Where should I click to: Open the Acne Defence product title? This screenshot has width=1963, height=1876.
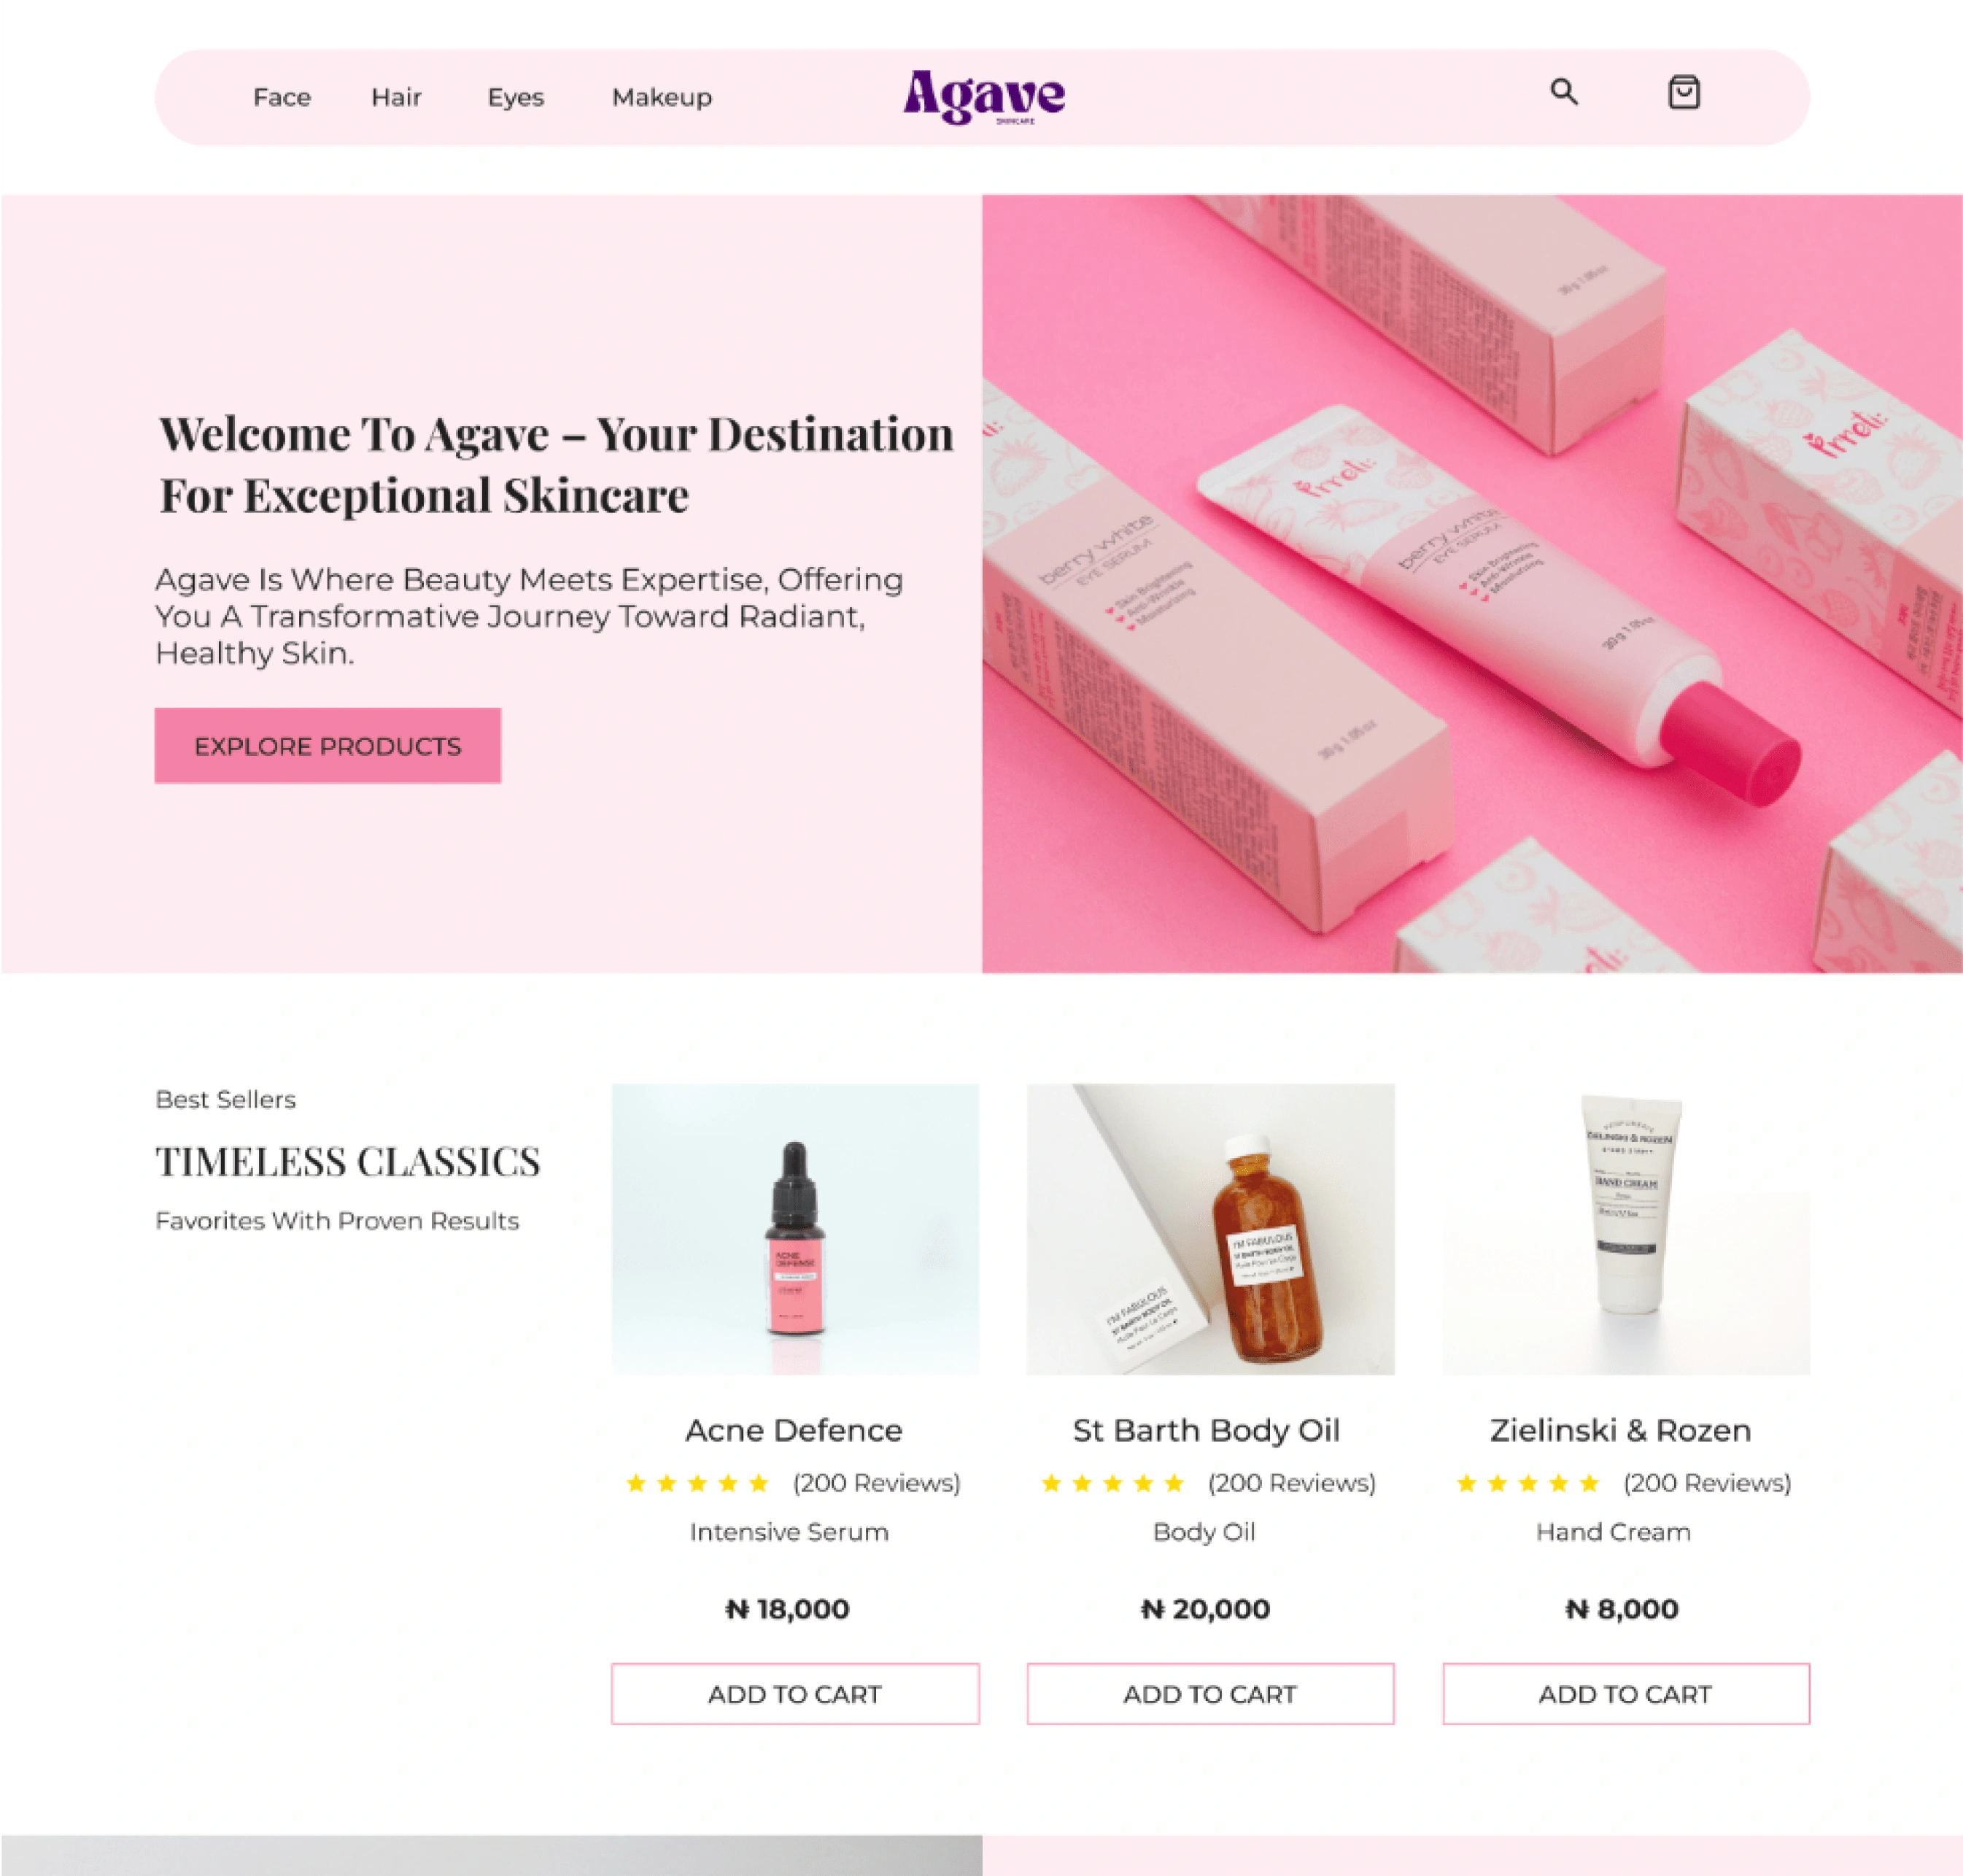pyautogui.click(x=794, y=1430)
